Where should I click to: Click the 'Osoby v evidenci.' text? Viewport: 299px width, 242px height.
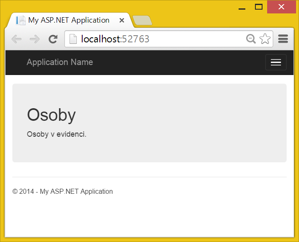pos(57,134)
